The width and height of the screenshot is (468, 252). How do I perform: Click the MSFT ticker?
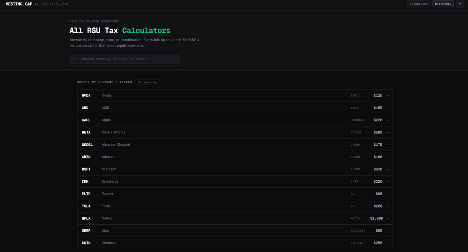[86, 169]
